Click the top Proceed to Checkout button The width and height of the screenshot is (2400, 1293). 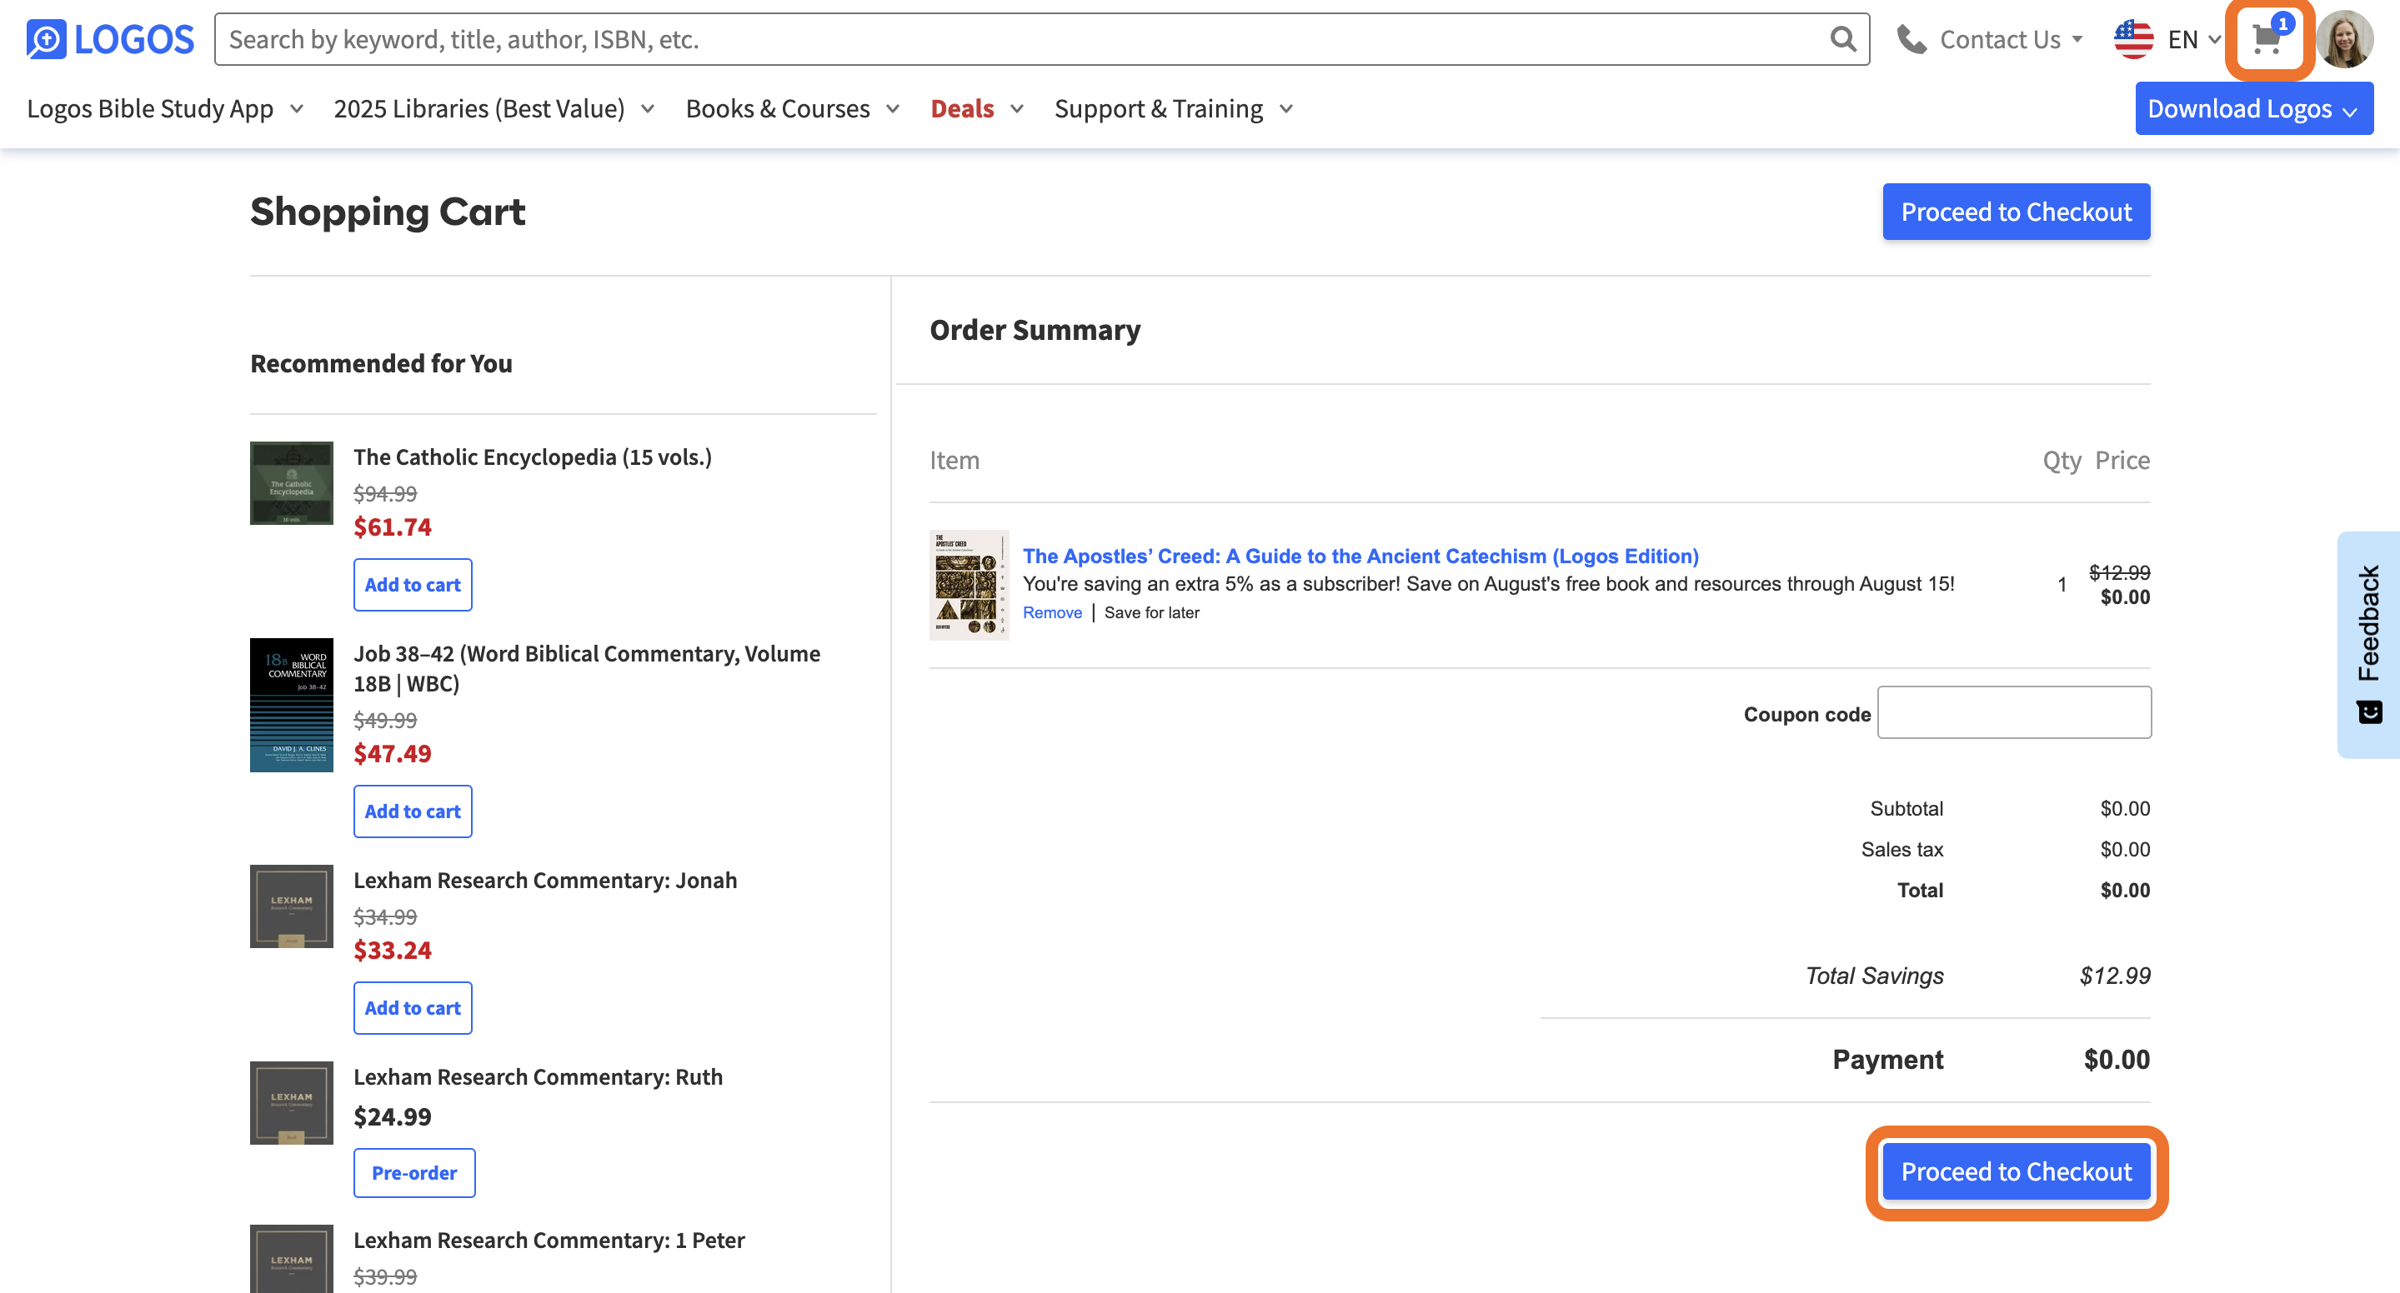(x=2017, y=212)
